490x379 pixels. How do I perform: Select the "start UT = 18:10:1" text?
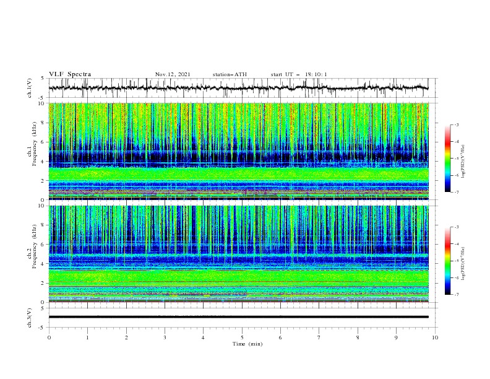tap(299, 74)
